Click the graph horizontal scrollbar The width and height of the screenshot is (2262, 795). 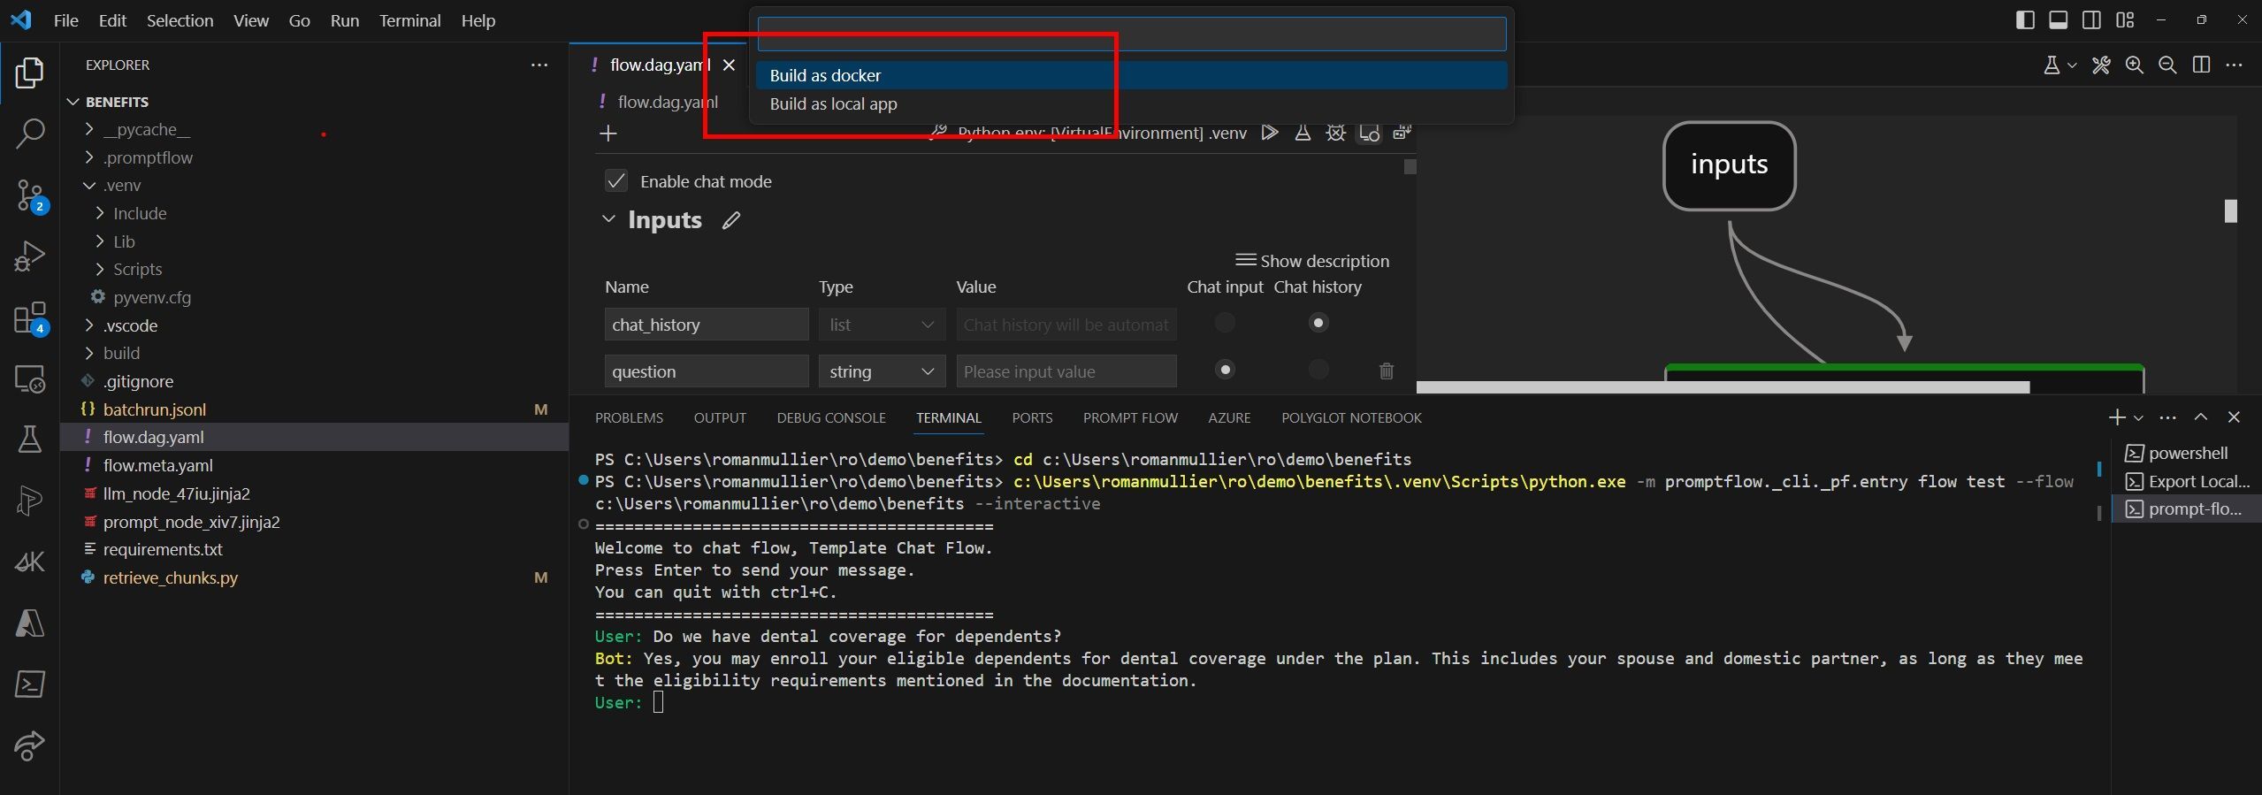[1723, 387]
